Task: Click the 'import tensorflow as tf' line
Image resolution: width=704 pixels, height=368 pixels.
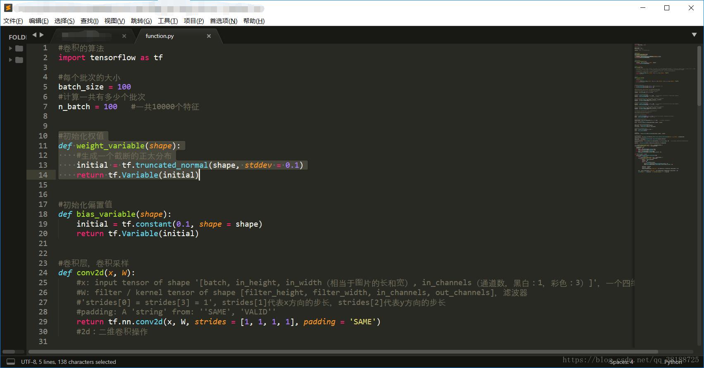Action: 110,58
